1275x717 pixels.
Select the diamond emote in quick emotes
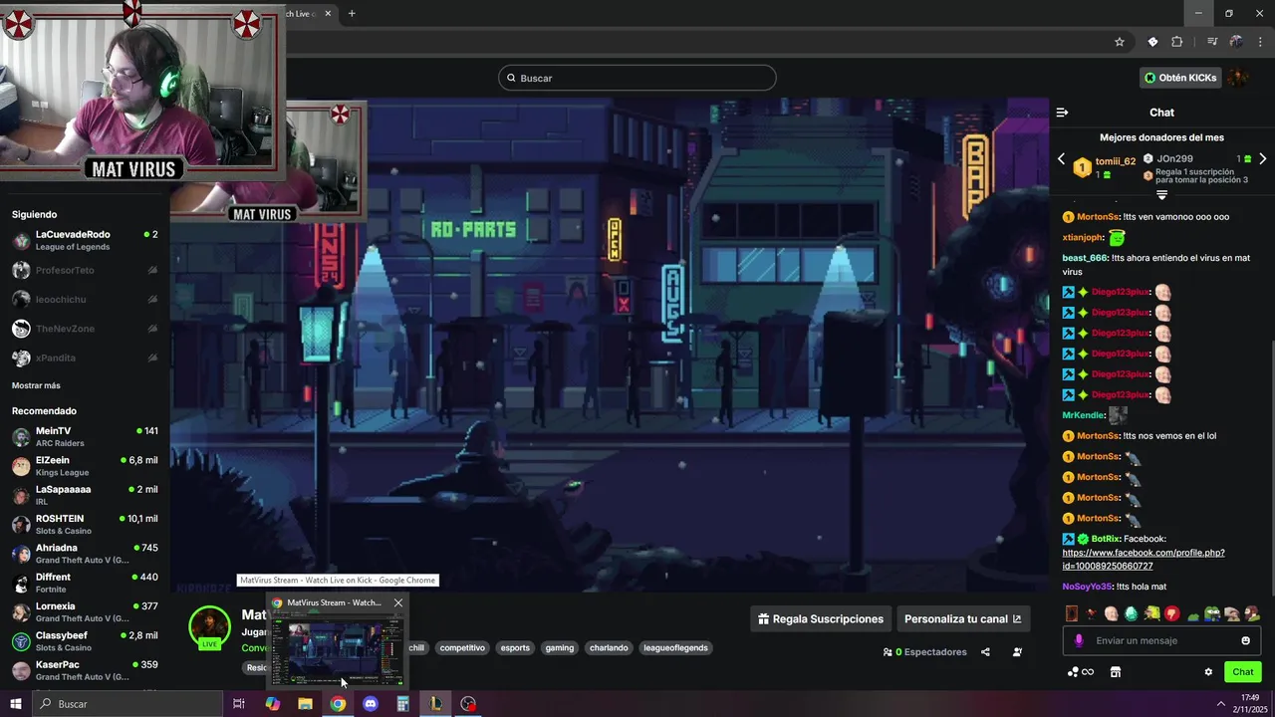pyautogui.click(x=1131, y=613)
